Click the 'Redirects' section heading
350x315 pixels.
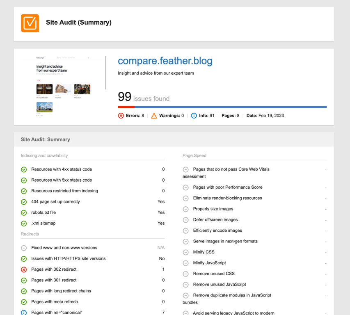(30, 234)
